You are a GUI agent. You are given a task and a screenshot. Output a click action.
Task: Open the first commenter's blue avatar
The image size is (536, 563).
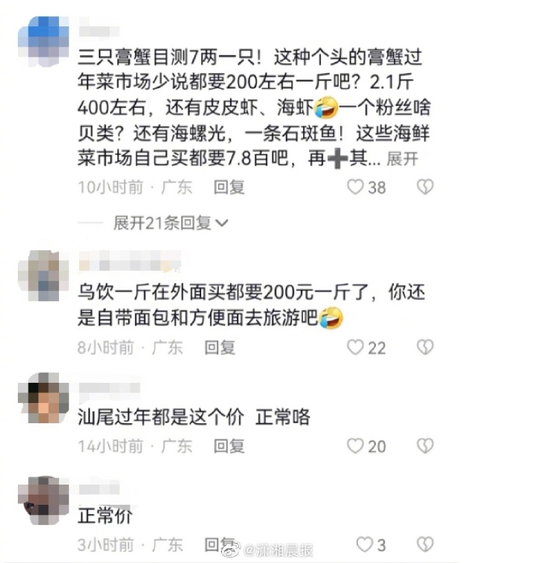click(x=44, y=41)
